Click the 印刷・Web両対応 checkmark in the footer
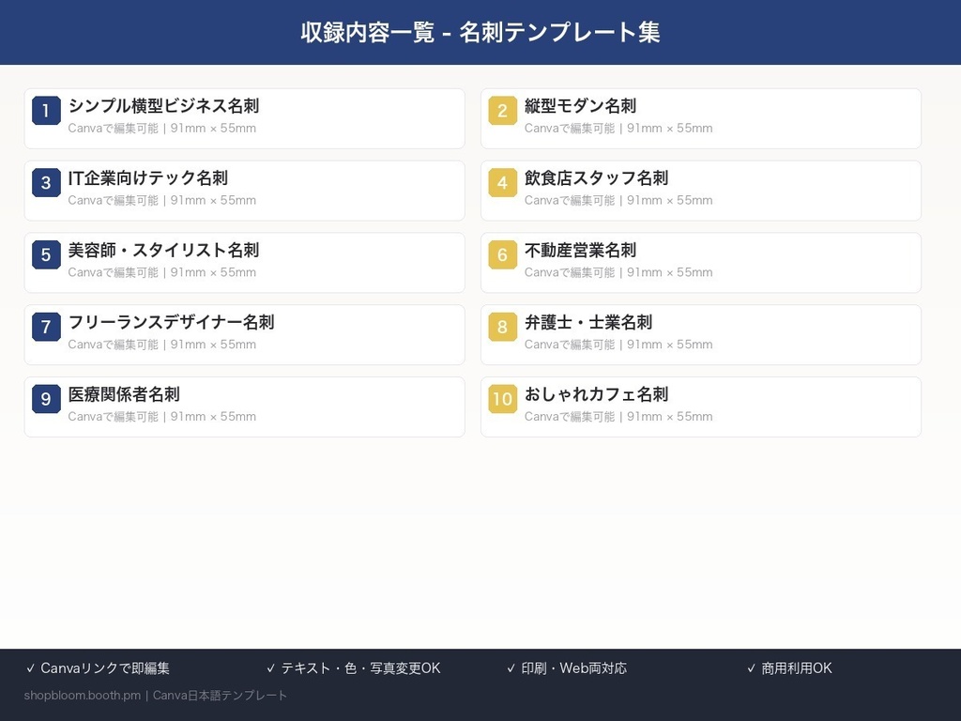The width and height of the screenshot is (961, 721). click(511, 667)
